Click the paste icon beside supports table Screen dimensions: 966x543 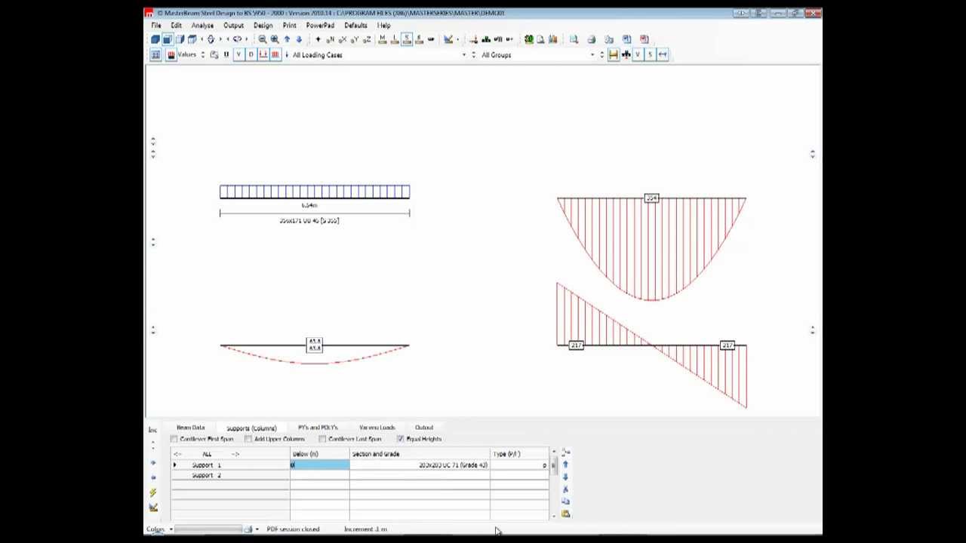[565, 514]
